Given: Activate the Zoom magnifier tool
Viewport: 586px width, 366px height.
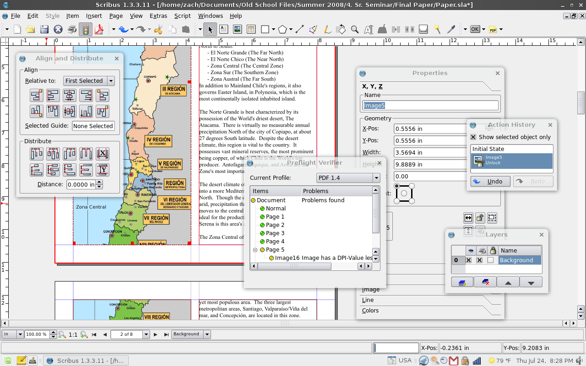Looking at the screenshot, I should click(354, 29).
